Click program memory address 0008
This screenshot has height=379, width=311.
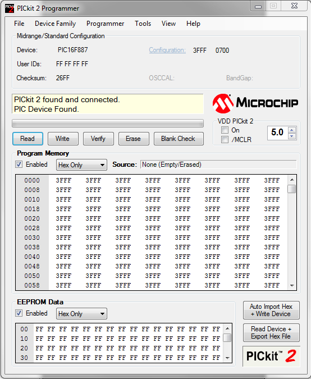(x=32, y=190)
